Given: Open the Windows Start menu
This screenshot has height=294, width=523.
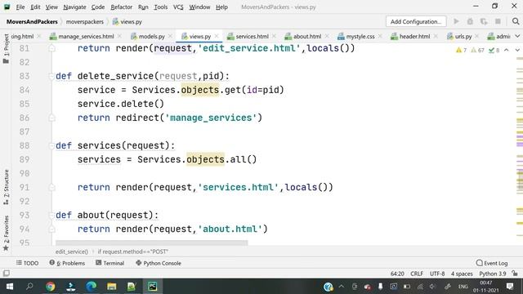Looking at the screenshot, I should [10, 287].
